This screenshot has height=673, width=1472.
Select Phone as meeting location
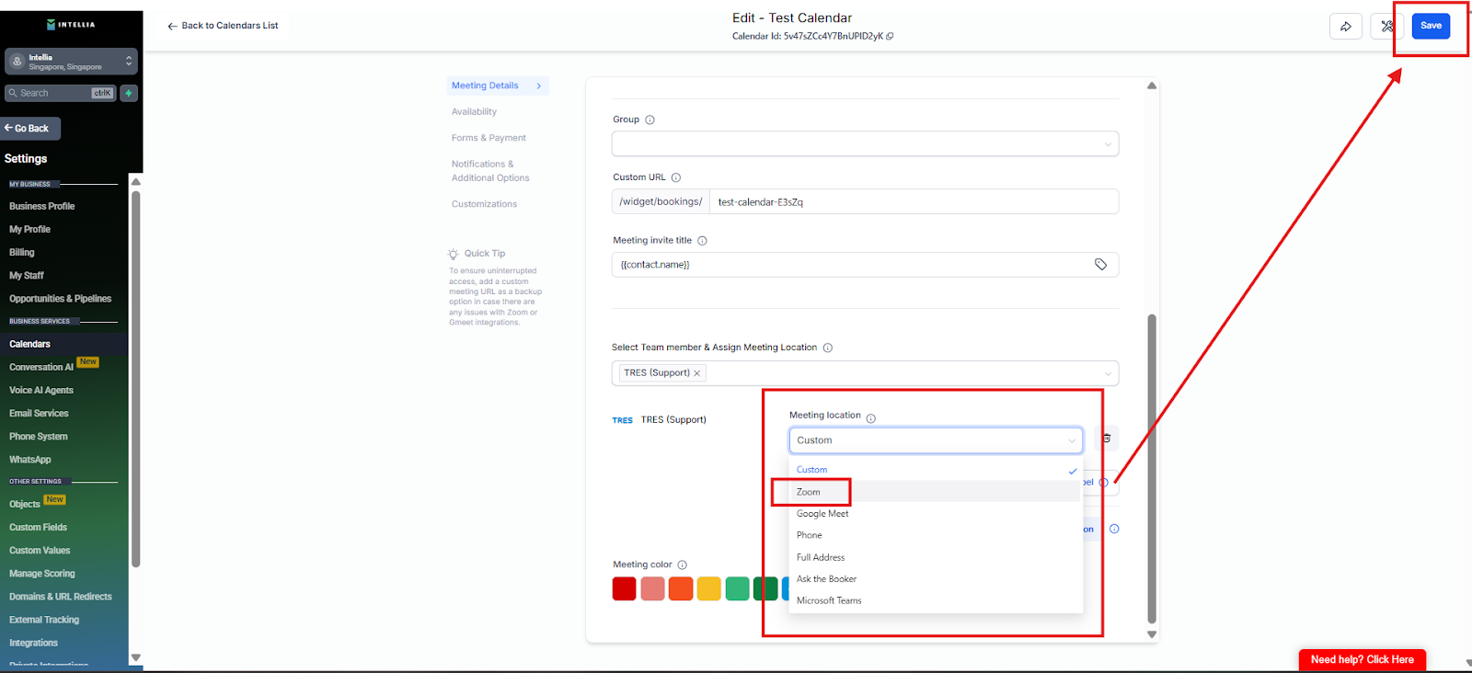(936, 535)
